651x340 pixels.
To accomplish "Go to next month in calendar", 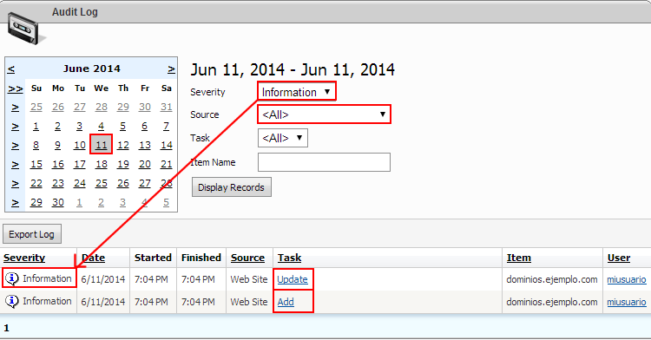I will pyautogui.click(x=171, y=69).
